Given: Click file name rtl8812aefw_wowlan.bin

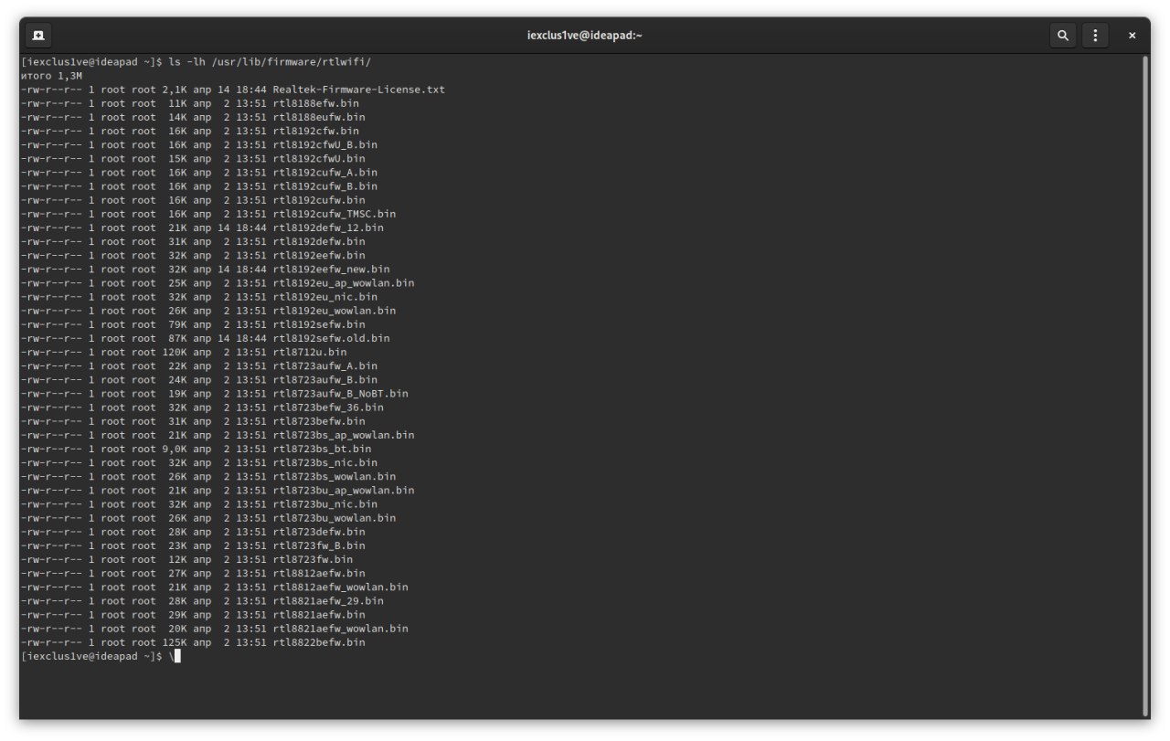Looking at the screenshot, I should [x=340, y=587].
